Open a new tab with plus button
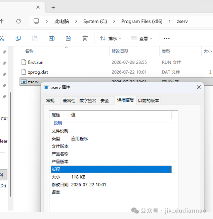213x219 pixels. point(53,7)
